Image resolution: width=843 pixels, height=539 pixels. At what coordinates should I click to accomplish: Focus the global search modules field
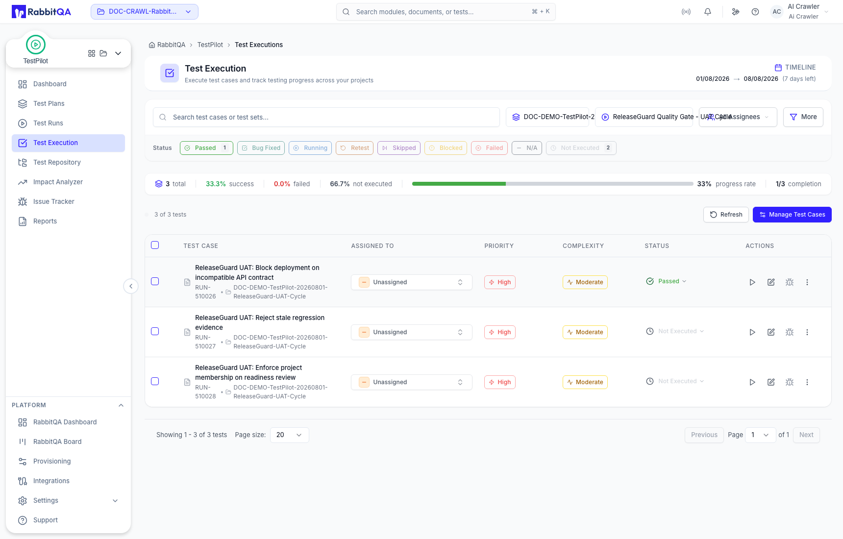[446, 12]
